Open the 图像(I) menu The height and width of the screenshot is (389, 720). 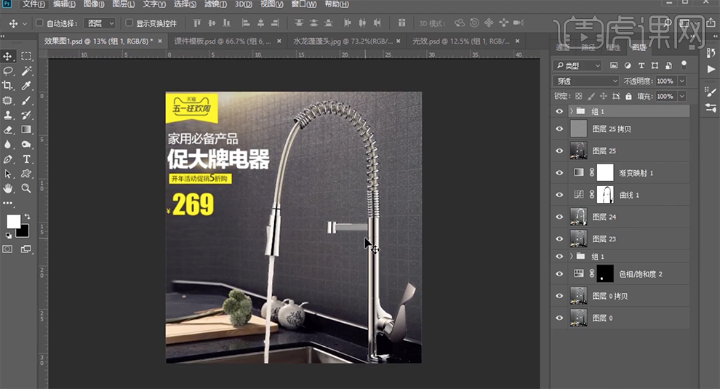[94, 4]
